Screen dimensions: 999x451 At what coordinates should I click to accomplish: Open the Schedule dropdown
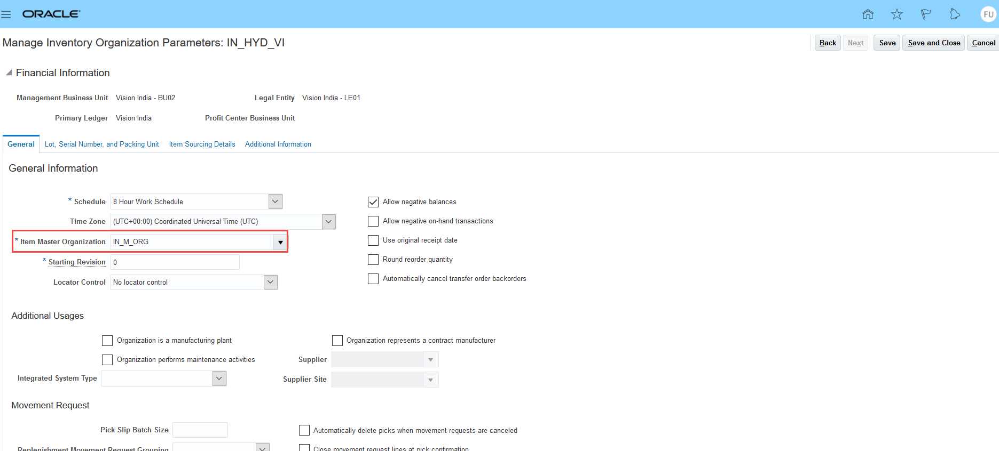276,202
